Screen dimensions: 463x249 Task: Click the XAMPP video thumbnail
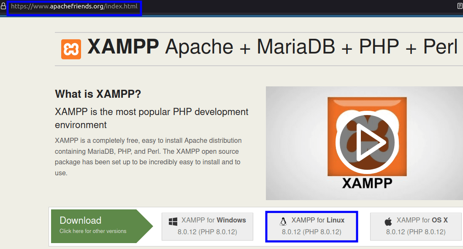click(364, 143)
